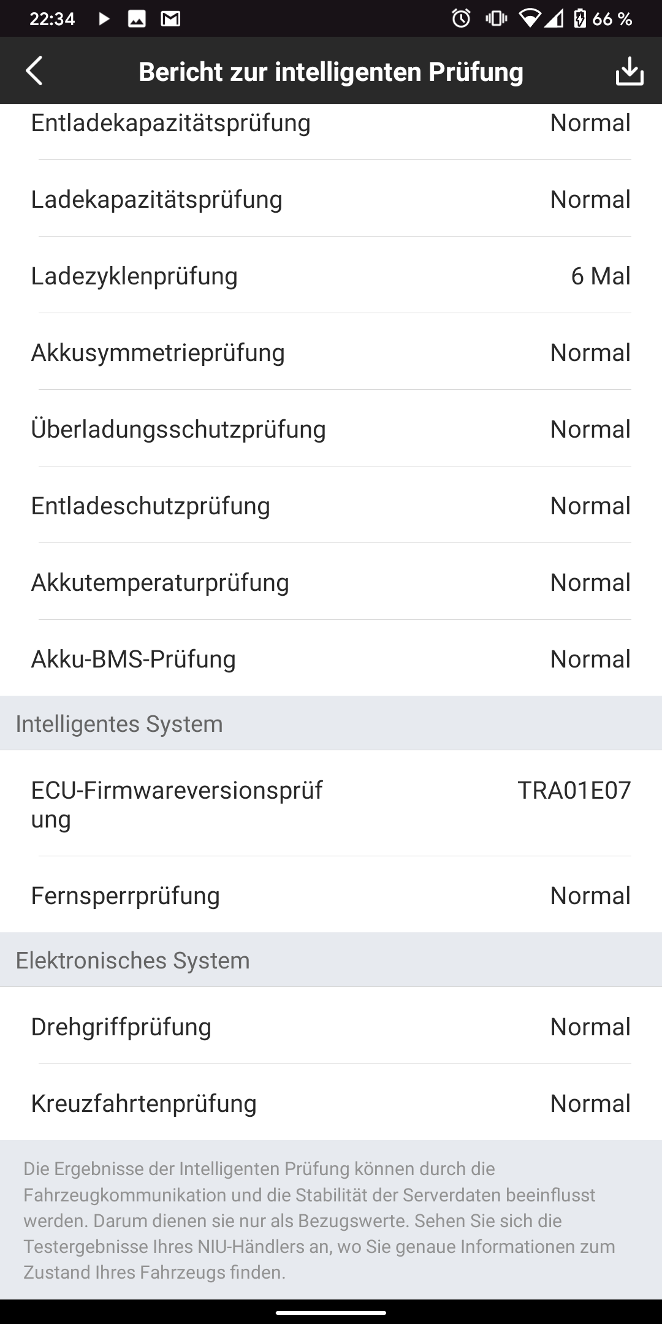This screenshot has width=662, height=1324.
Task: Tap the Kreuzfahrtenprüfung row
Action: coord(331,1103)
